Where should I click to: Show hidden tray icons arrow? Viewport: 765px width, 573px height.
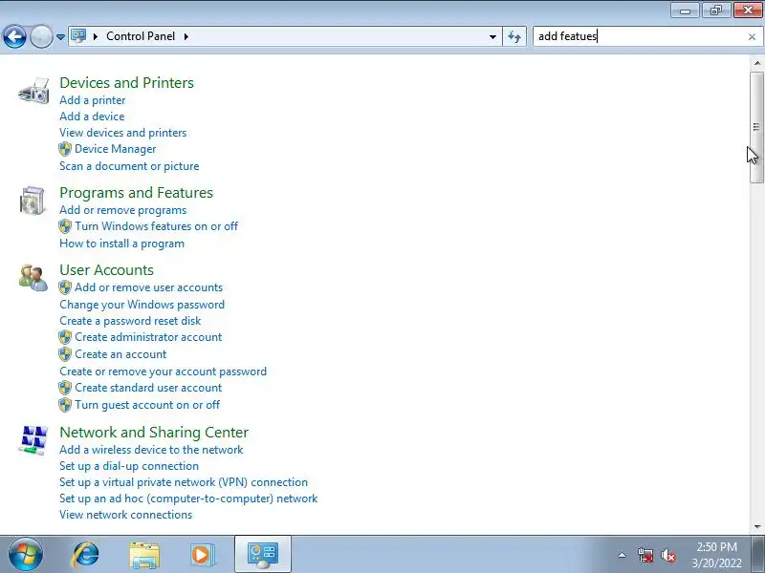coord(622,555)
